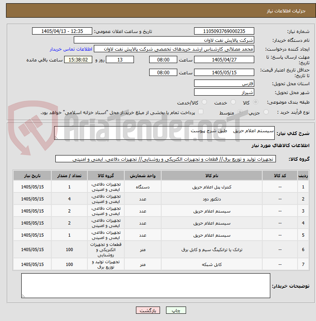This screenshot has height=321, width=316.
Task: Click سیستم اعلام حریق in row 4
Action: [212, 223]
